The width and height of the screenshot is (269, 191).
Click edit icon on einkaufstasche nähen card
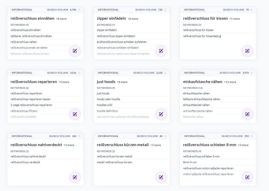[247, 114]
